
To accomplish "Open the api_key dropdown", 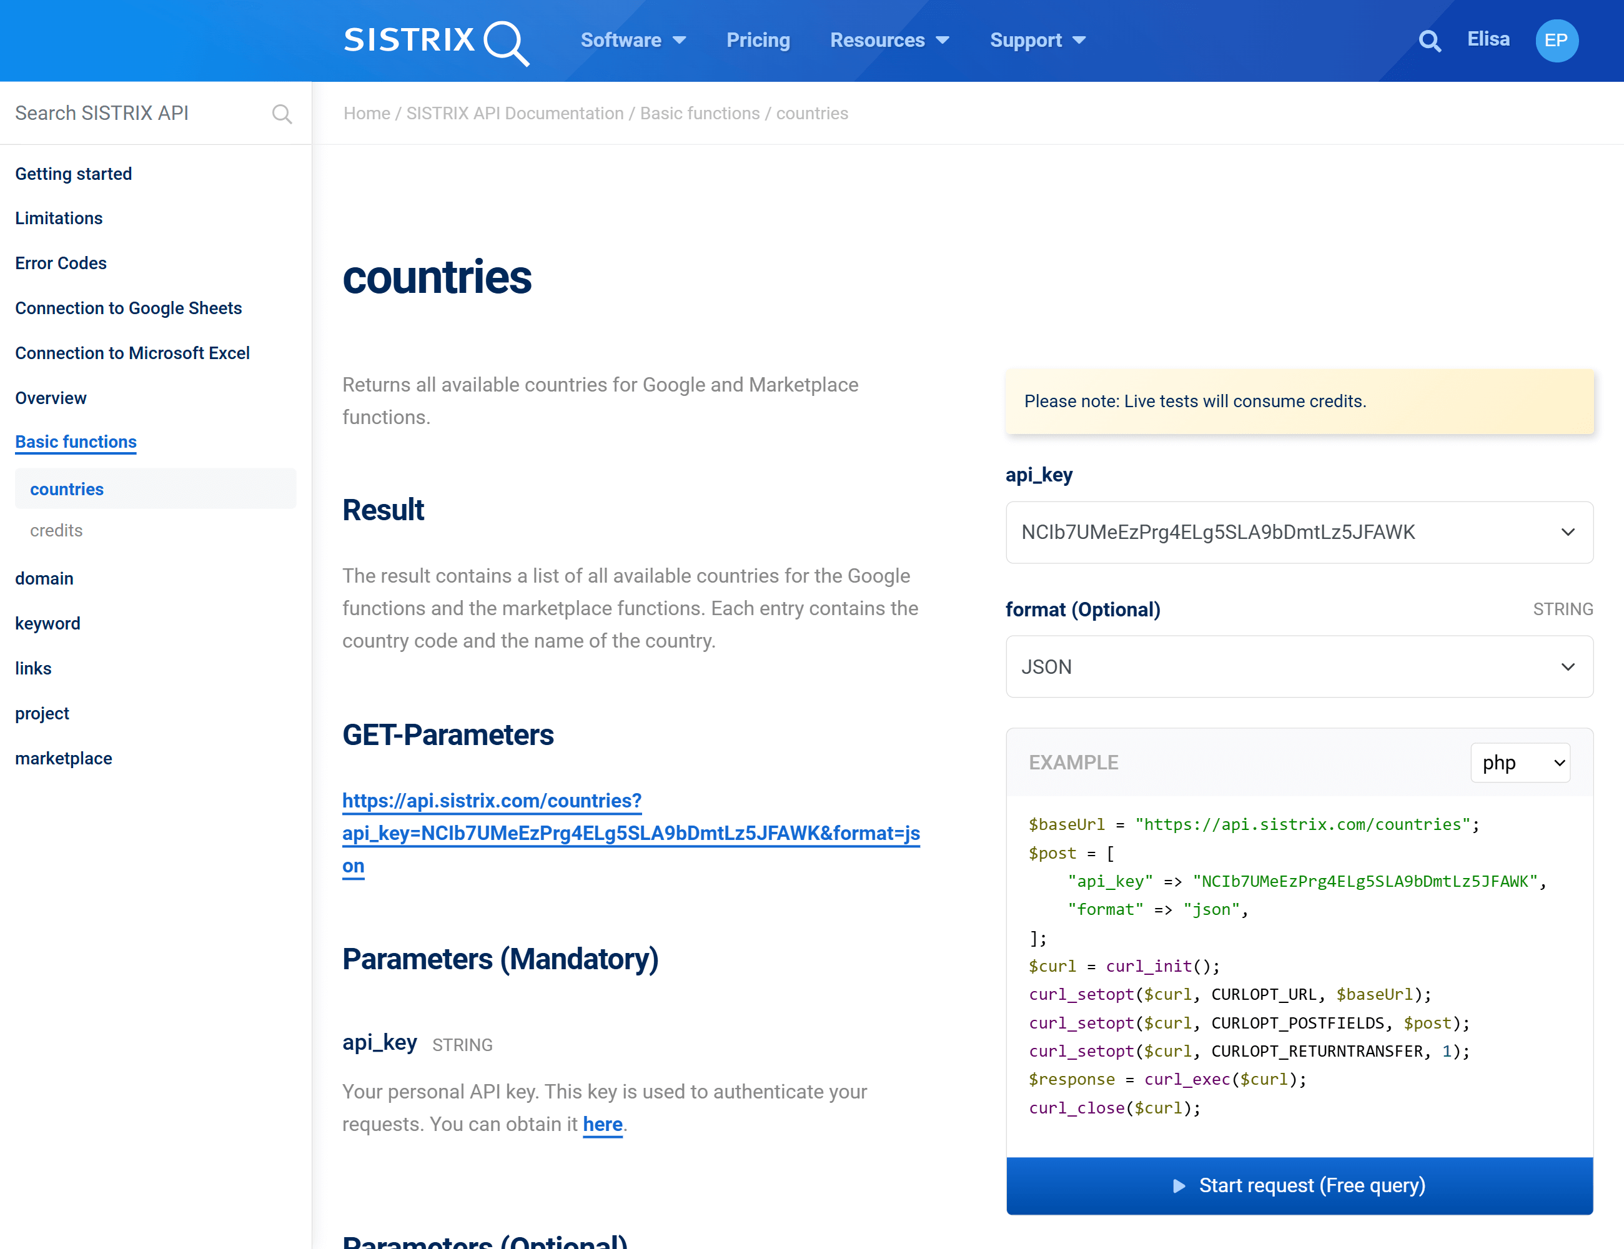I will pyautogui.click(x=1299, y=532).
